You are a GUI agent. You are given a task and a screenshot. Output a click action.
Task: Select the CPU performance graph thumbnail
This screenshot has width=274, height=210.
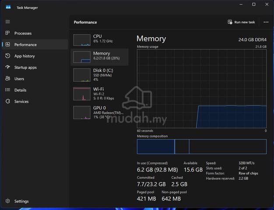[x=82, y=40]
